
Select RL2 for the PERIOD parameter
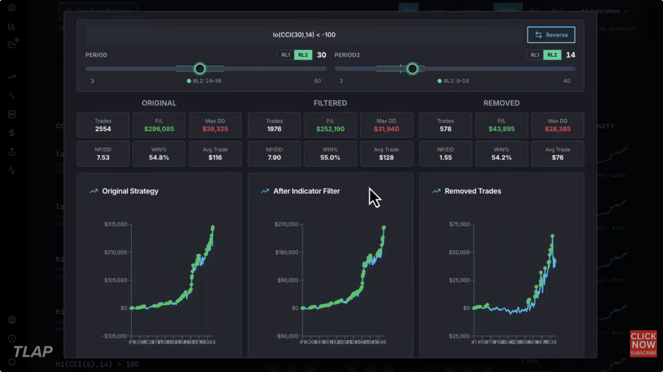(303, 55)
